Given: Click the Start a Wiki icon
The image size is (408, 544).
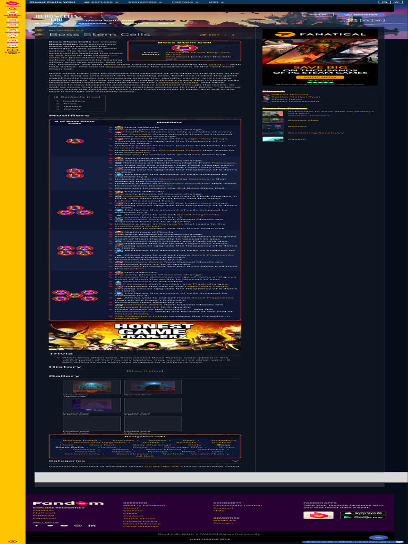Looking at the screenshot, I should pyautogui.click(x=13, y=52).
